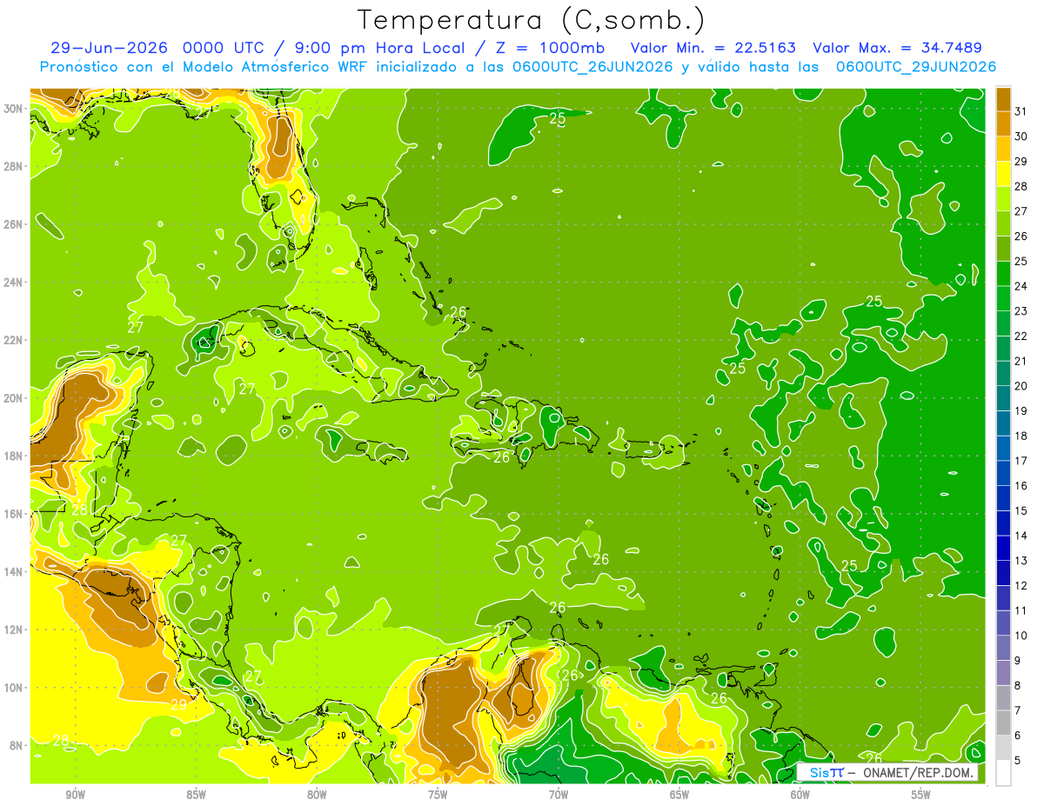Click the colorbar scale label '13'
The width and height of the screenshot is (1044, 806).
(x=1021, y=561)
